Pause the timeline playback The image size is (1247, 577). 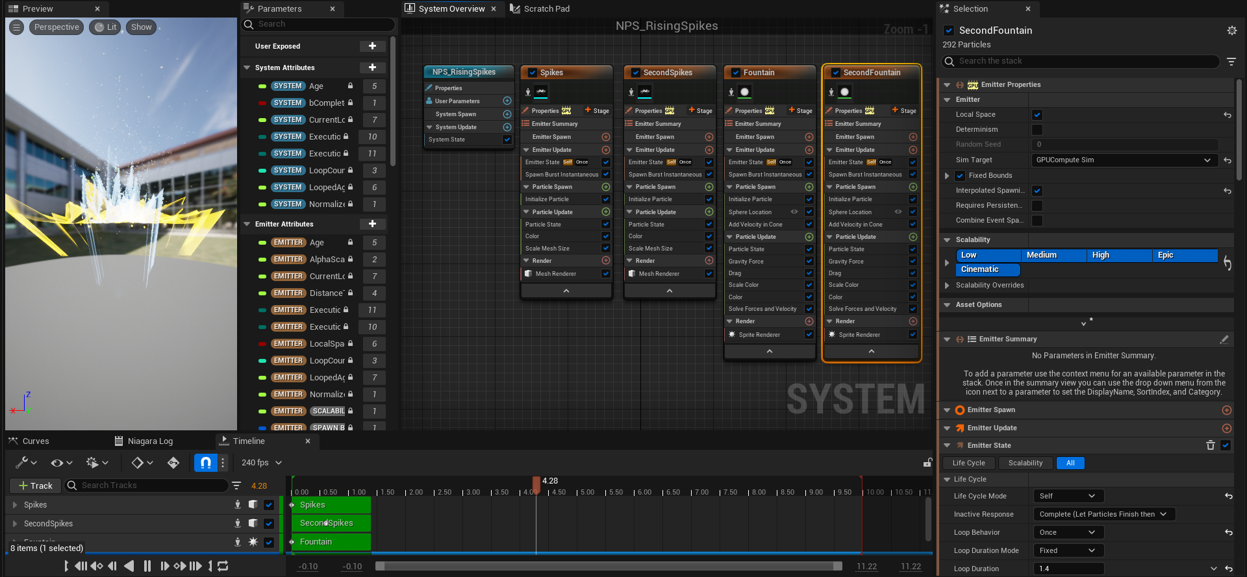point(147,566)
